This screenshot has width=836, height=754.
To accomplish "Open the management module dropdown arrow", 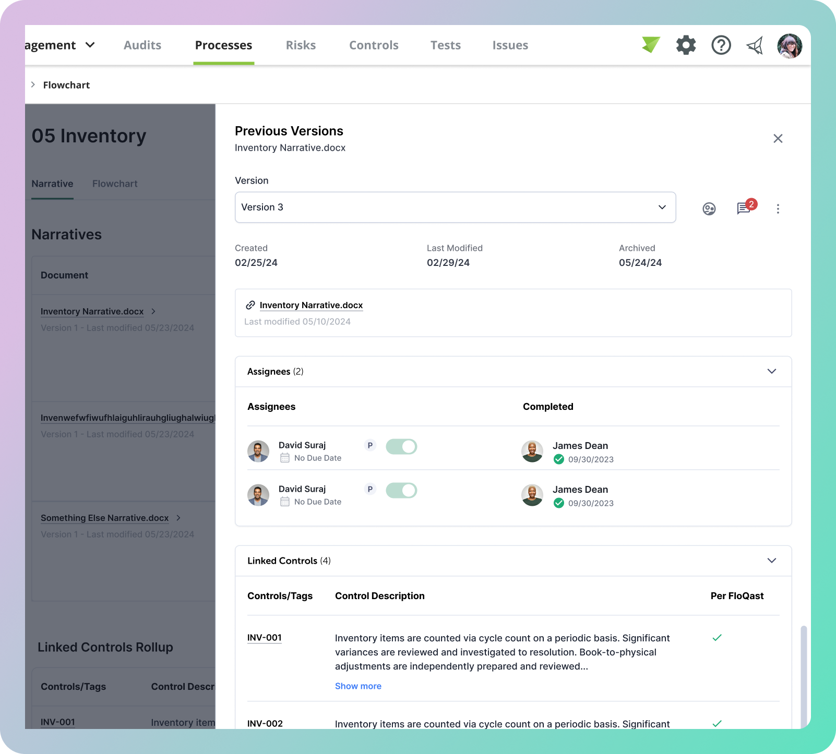I will 90,45.
